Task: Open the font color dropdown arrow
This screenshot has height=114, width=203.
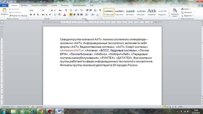Action: coord(67,15)
